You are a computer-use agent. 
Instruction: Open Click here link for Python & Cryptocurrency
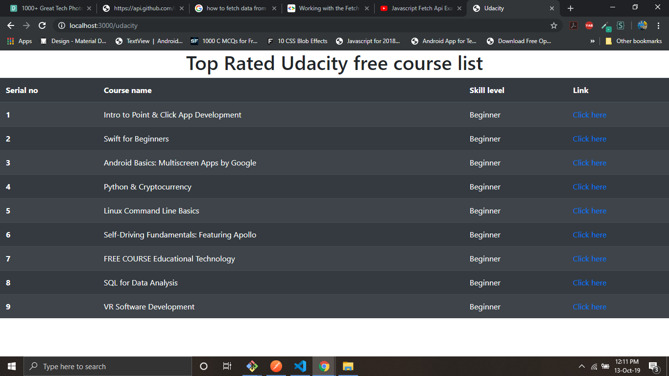click(x=589, y=187)
